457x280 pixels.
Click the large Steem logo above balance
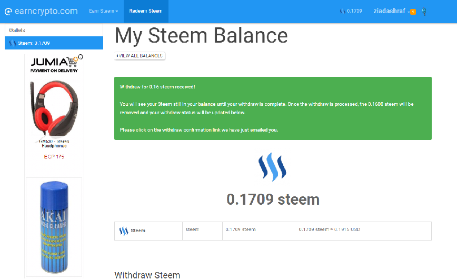point(272,167)
